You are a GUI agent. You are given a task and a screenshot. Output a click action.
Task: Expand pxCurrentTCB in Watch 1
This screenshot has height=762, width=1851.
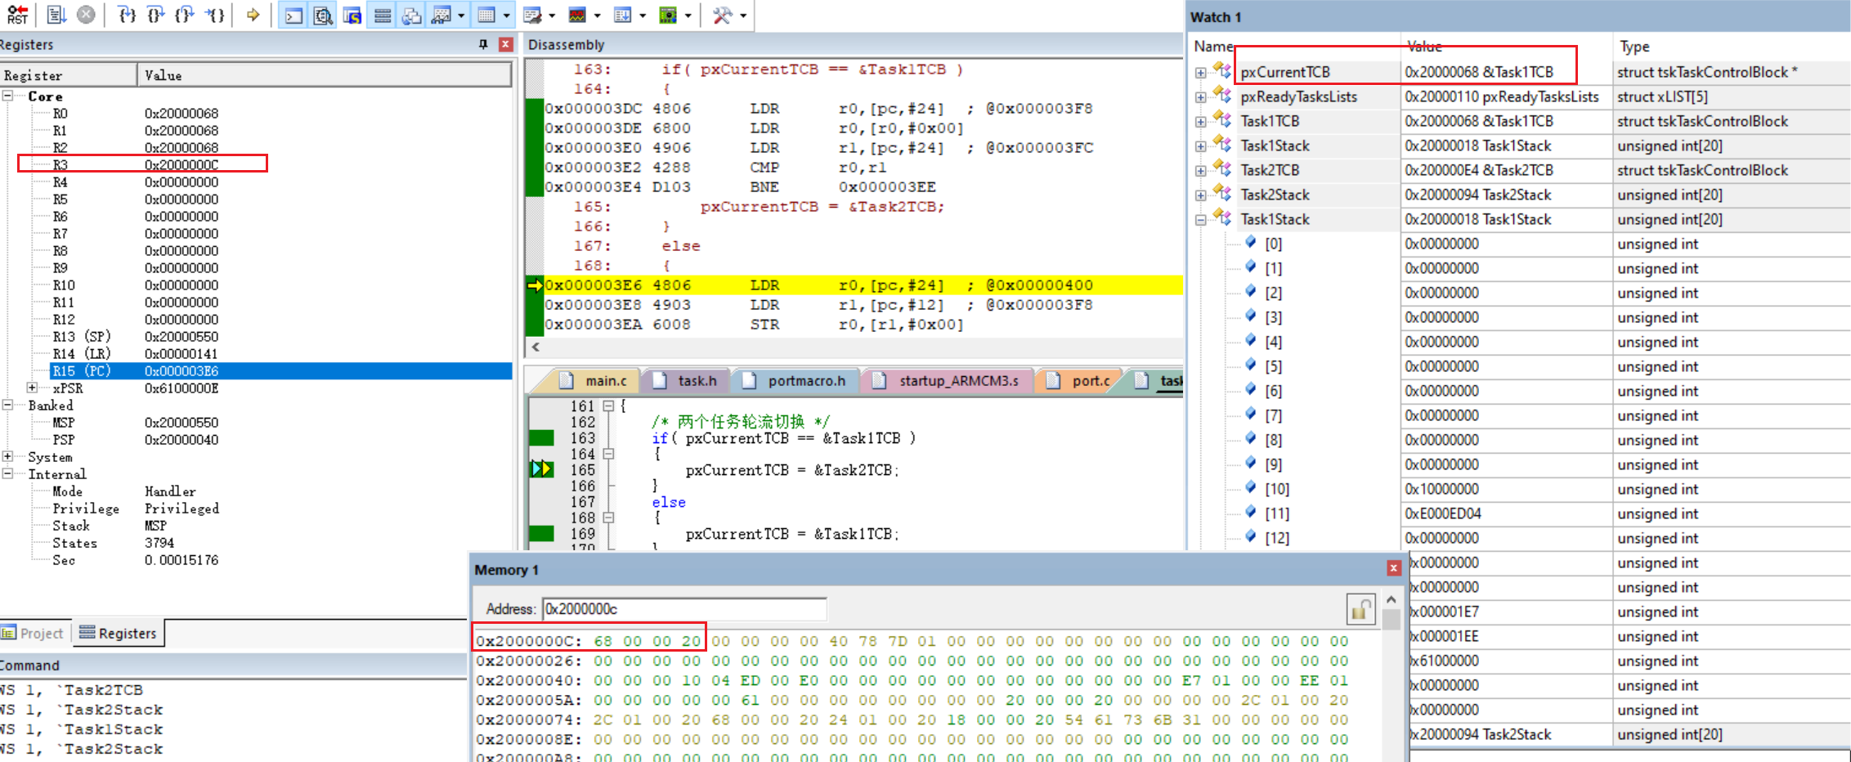[x=1200, y=72]
